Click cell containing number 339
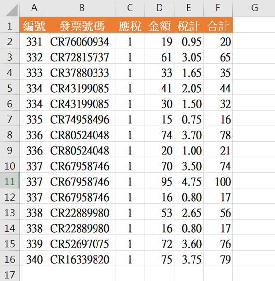Image resolution: width=275 pixels, height=281 pixels. click(x=34, y=243)
